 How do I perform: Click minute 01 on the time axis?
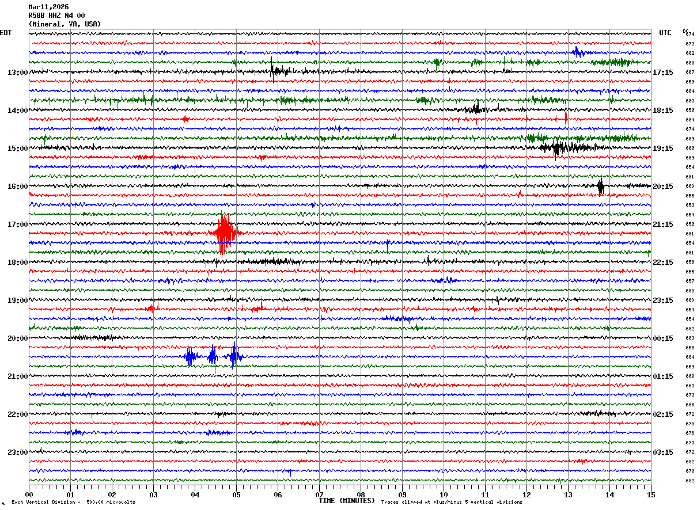pos(70,494)
